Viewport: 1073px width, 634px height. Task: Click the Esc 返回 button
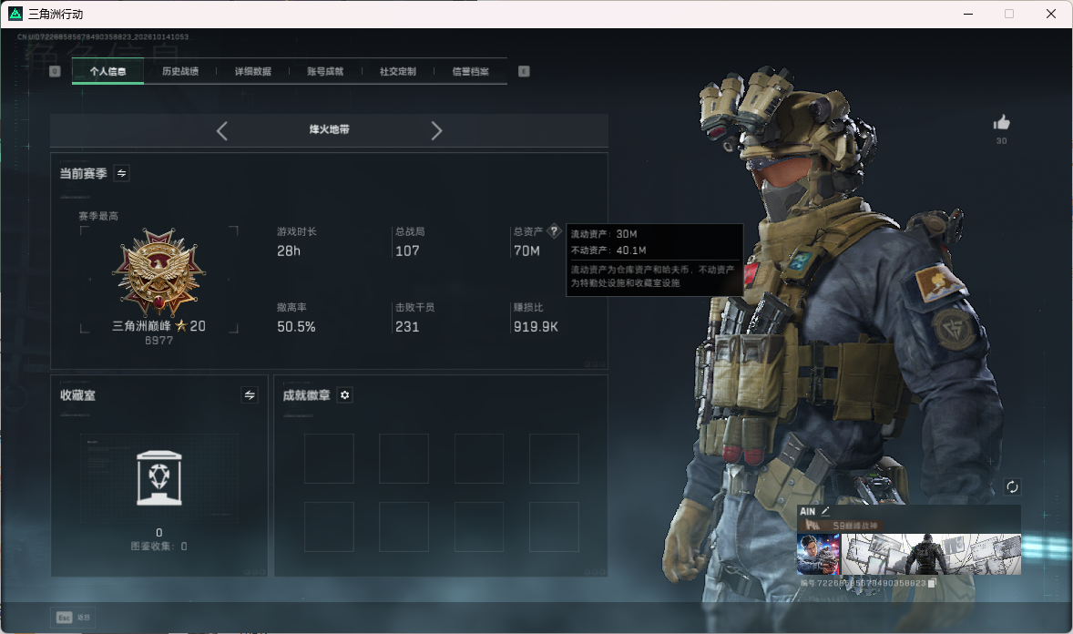73,618
